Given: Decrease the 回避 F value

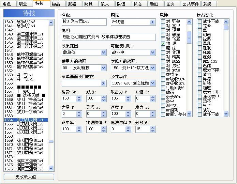Looking at the screenshot, I should [x=153, y=100].
